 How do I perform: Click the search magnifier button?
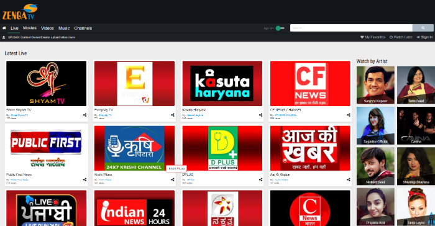pos(423,28)
